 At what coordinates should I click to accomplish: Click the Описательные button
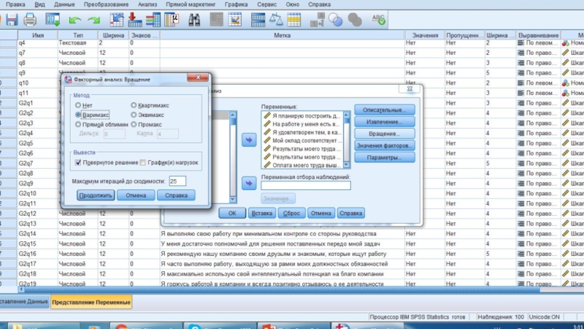point(384,110)
